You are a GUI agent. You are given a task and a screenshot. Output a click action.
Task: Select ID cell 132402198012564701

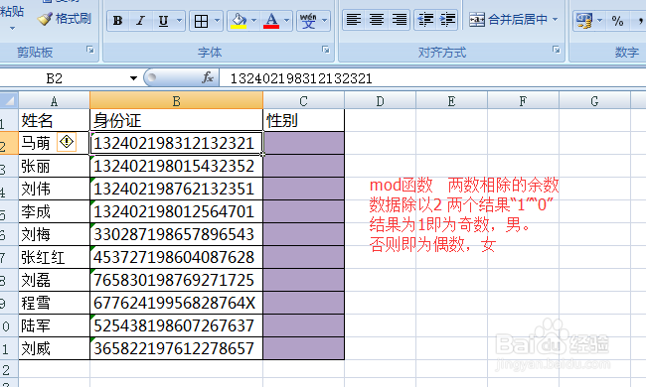176,211
